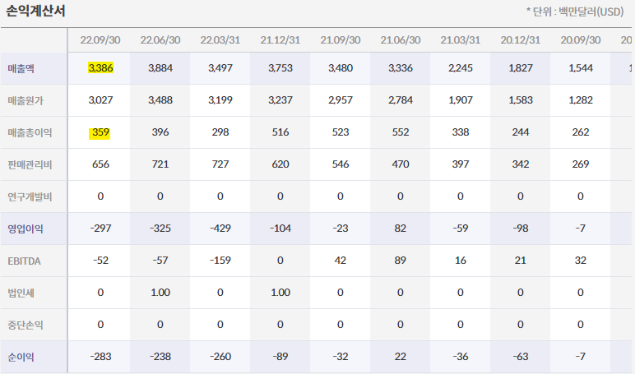Click SG&A value 727

point(220,164)
